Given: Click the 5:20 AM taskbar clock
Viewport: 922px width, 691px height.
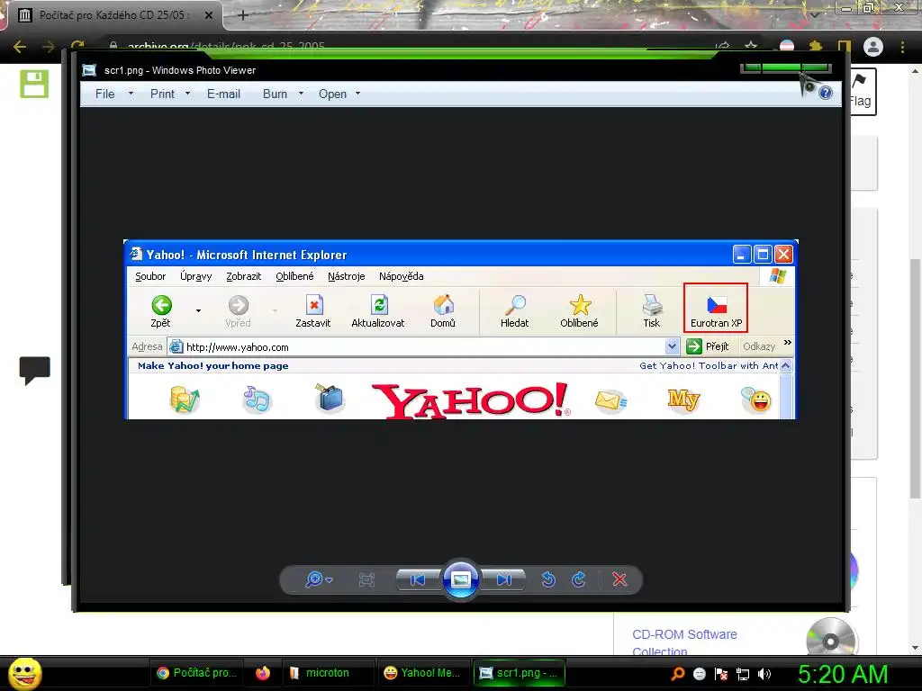Looking at the screenshot, I should click(843, 674).
